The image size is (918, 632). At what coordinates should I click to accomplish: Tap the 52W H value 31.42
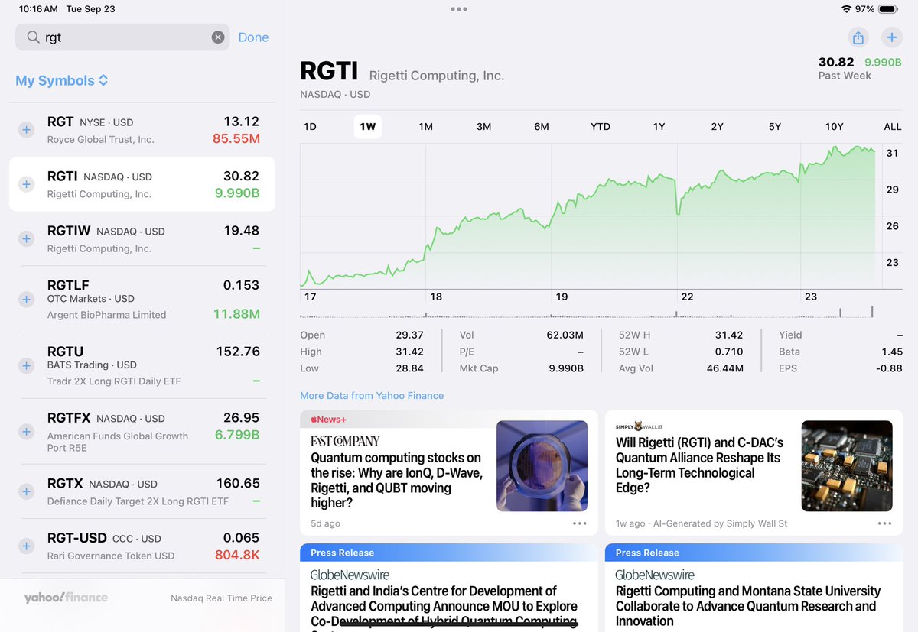pos(728,335)
